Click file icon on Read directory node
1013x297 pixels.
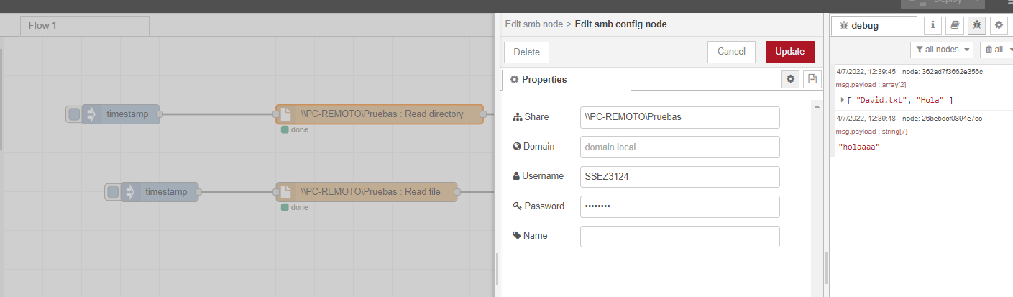[x=285, y=114]
